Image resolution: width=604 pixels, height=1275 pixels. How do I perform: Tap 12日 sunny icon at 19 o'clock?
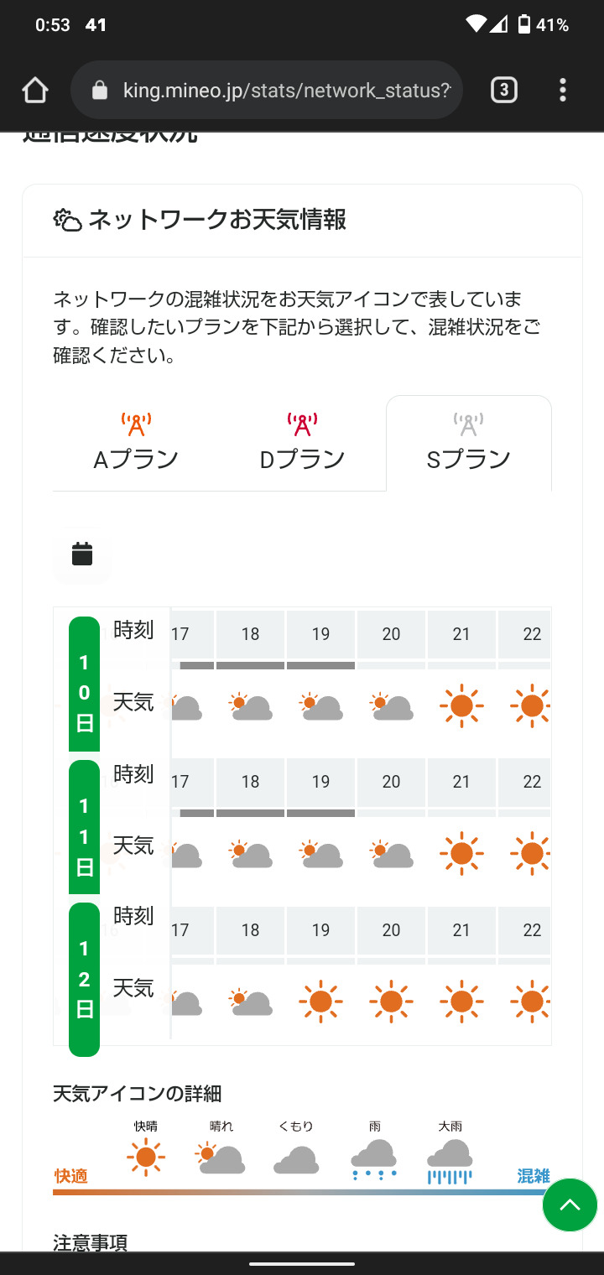[x=320, y=1002]
